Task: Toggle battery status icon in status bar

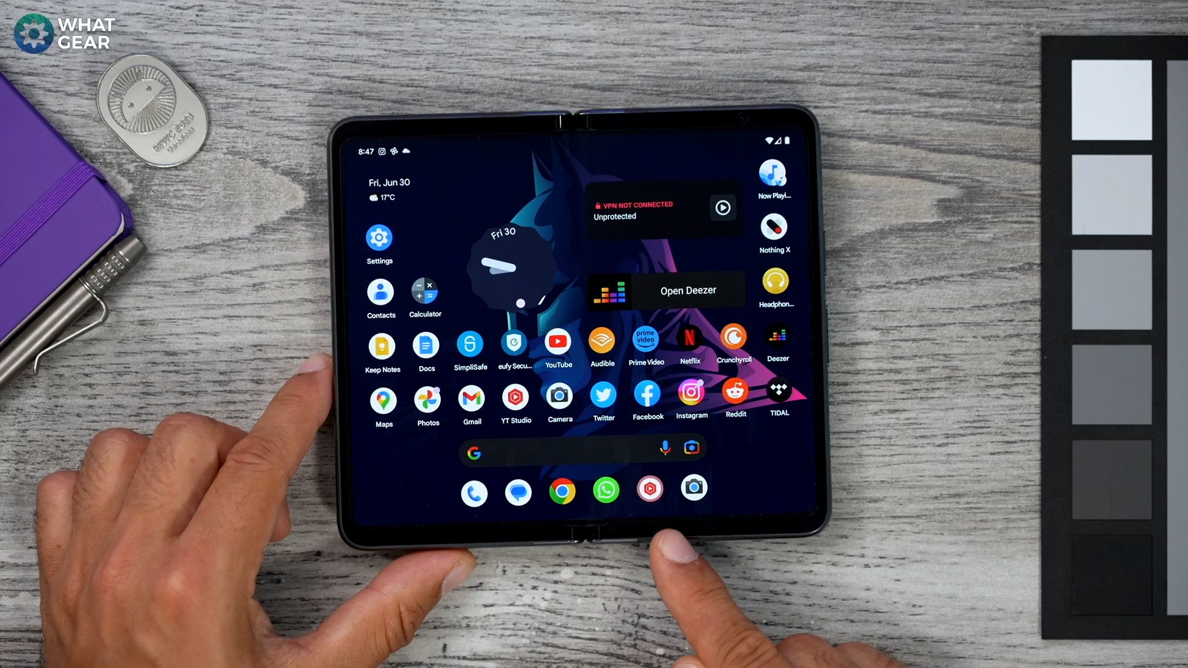Action: 786,141
